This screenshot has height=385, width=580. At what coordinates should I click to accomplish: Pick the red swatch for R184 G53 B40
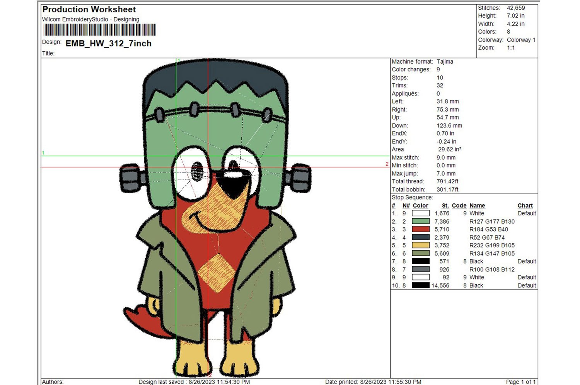point(421,229)
